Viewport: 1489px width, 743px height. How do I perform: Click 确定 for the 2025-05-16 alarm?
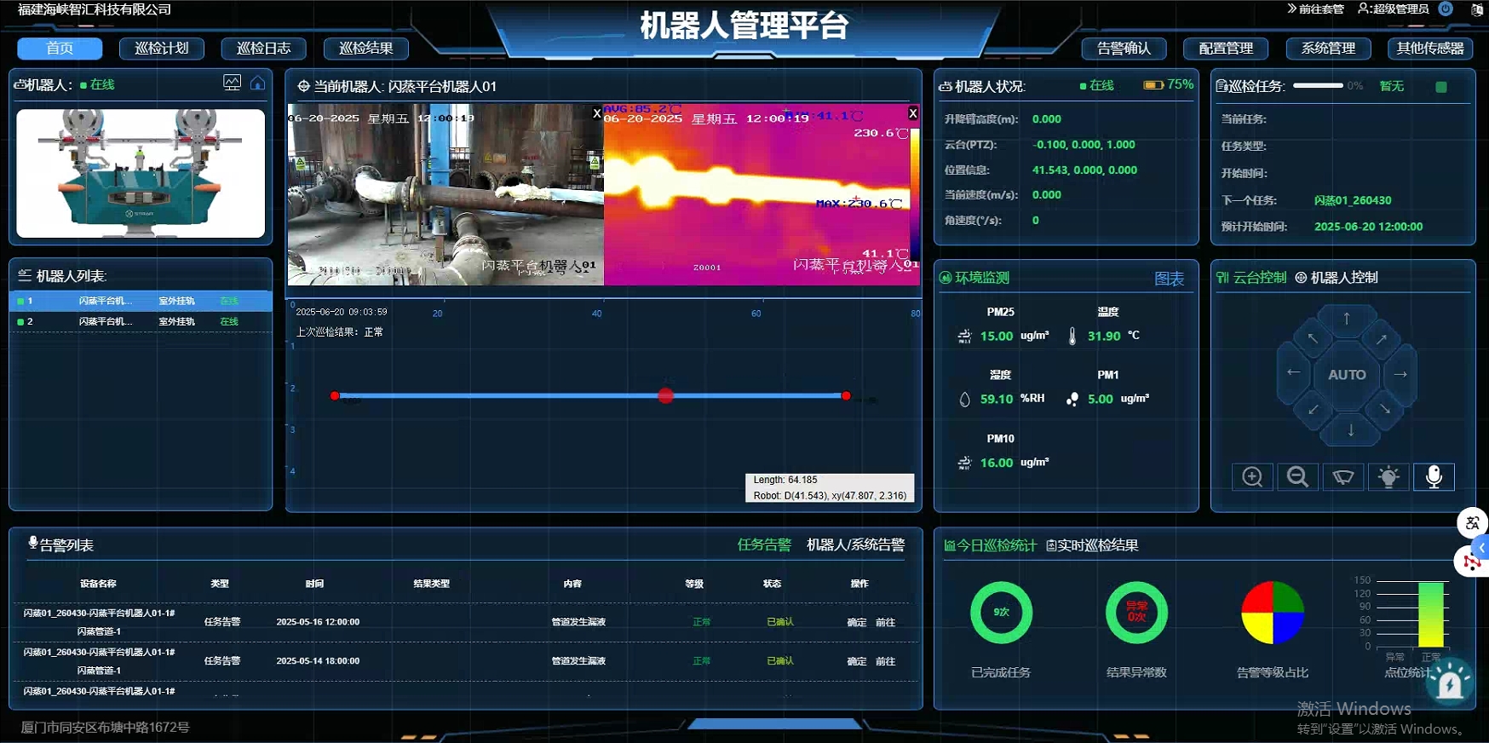[857, 622]
